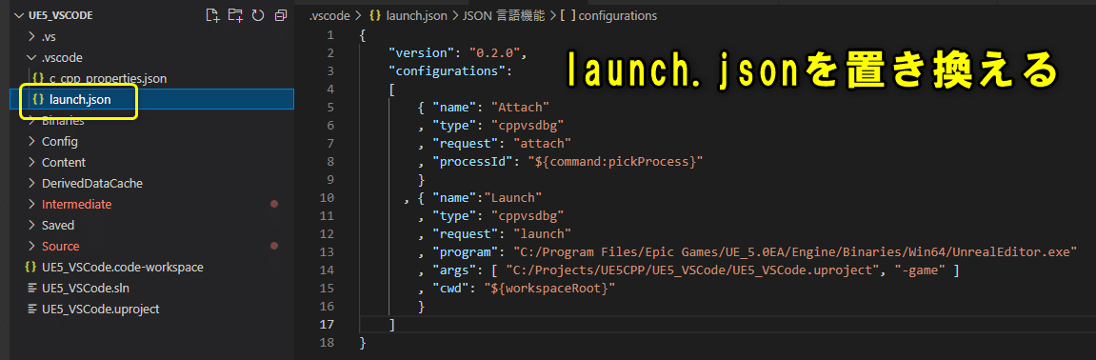Click the JSON 言語機能 breadcrumb segment
1096x360 pixels.
[x=504, y=14]
